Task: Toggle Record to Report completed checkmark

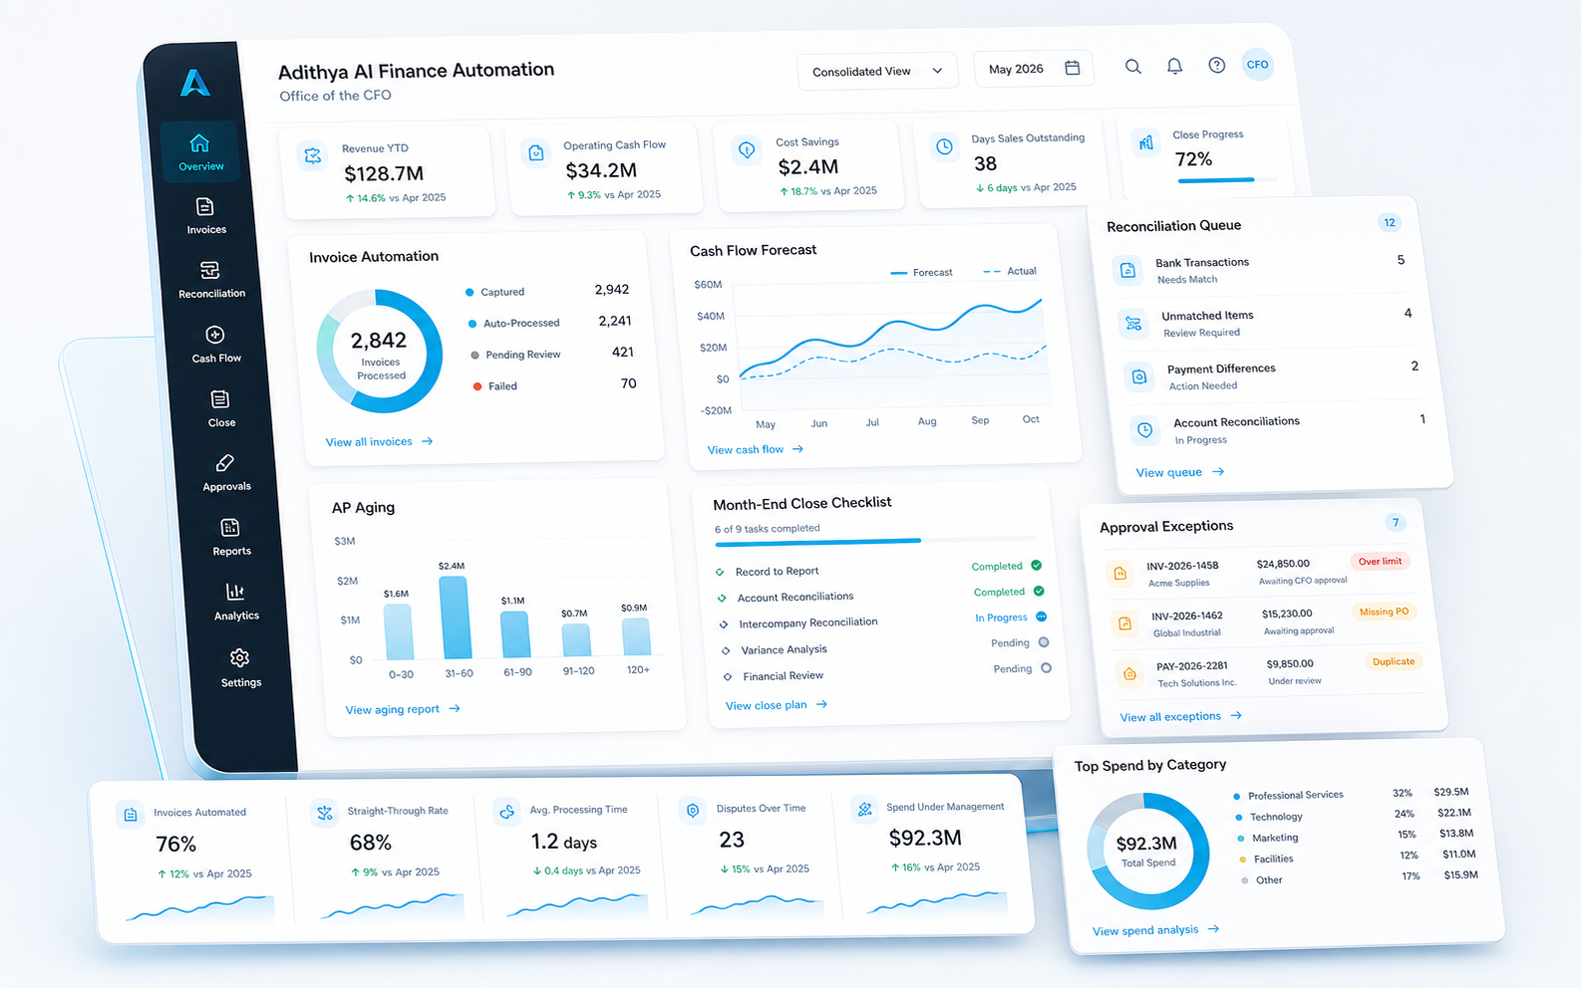Action: [x=1037, y=565]
